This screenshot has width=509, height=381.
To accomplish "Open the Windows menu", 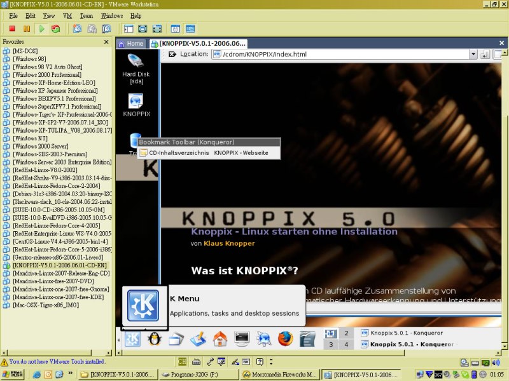I will (x=112, y=16).
